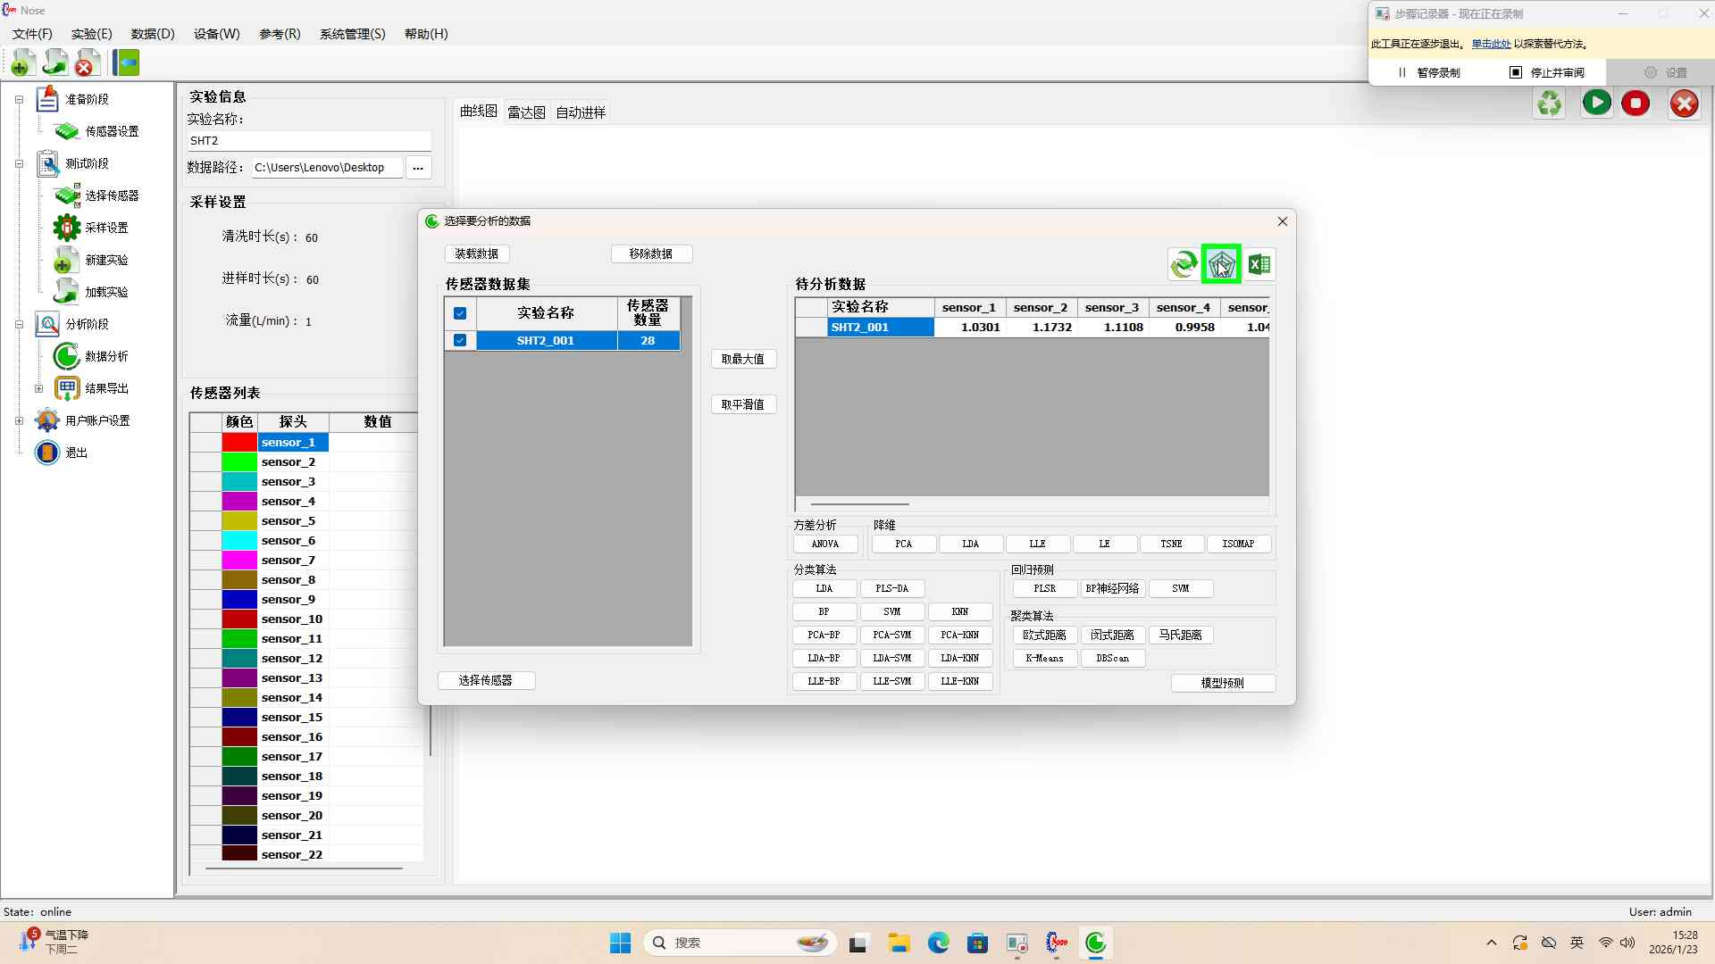
Task: Click the 实验名称 input field
Action: pyautogui.click(x=308, y=141)
